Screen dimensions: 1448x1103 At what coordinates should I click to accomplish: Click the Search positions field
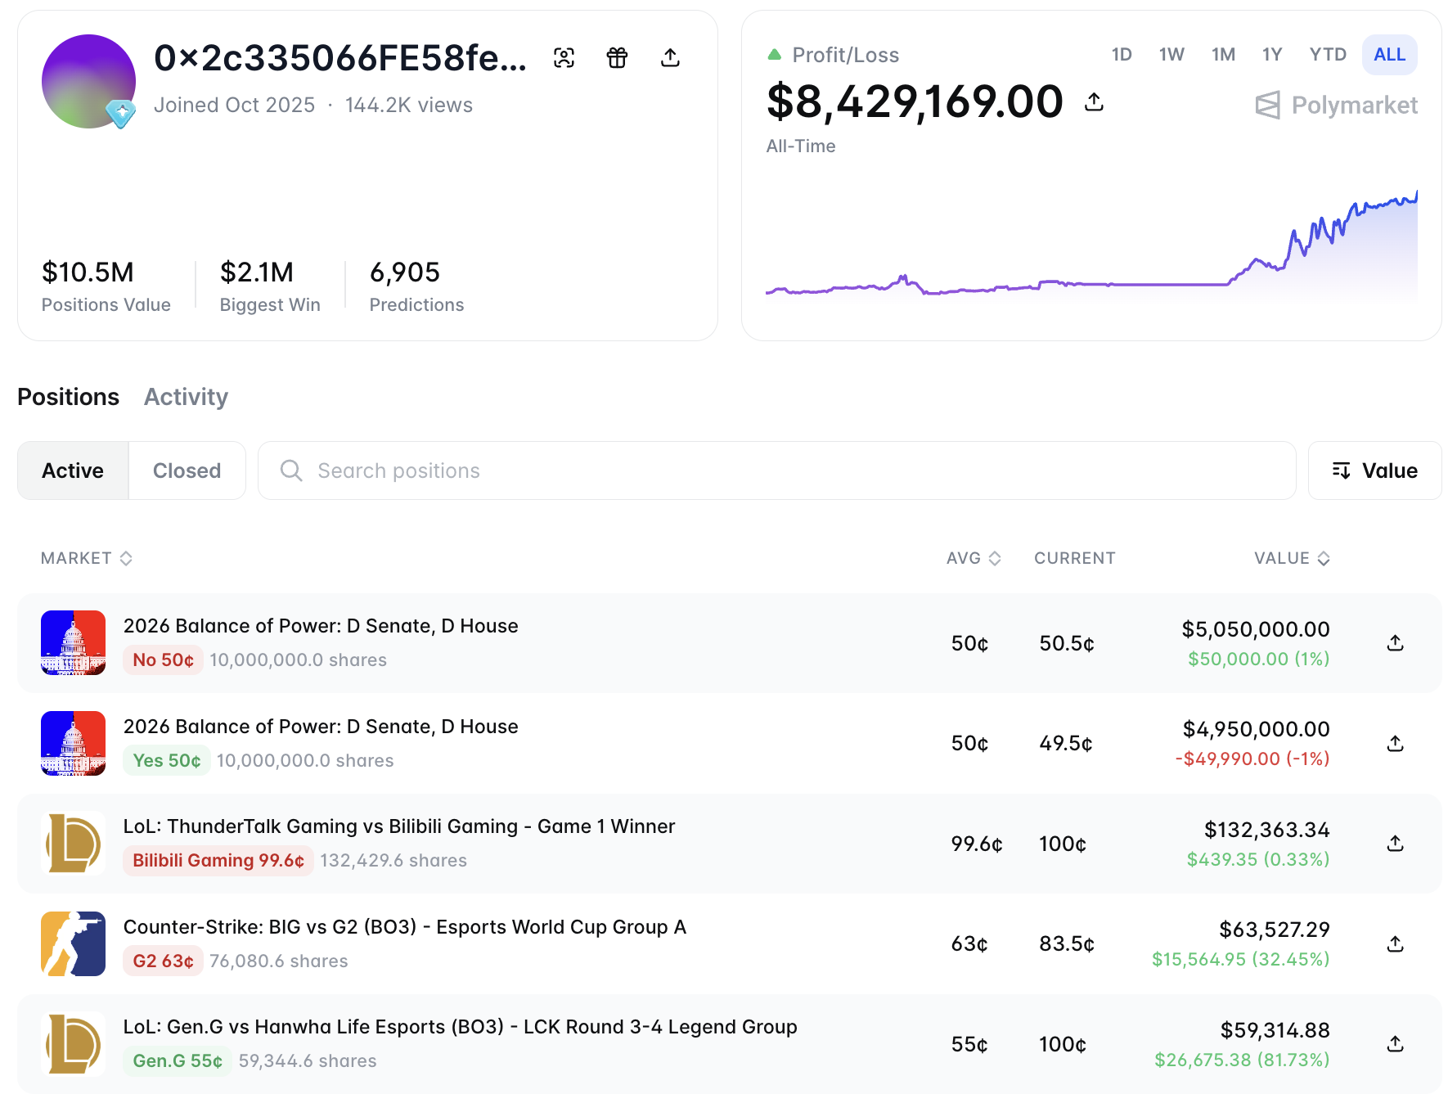click(777, 470)
